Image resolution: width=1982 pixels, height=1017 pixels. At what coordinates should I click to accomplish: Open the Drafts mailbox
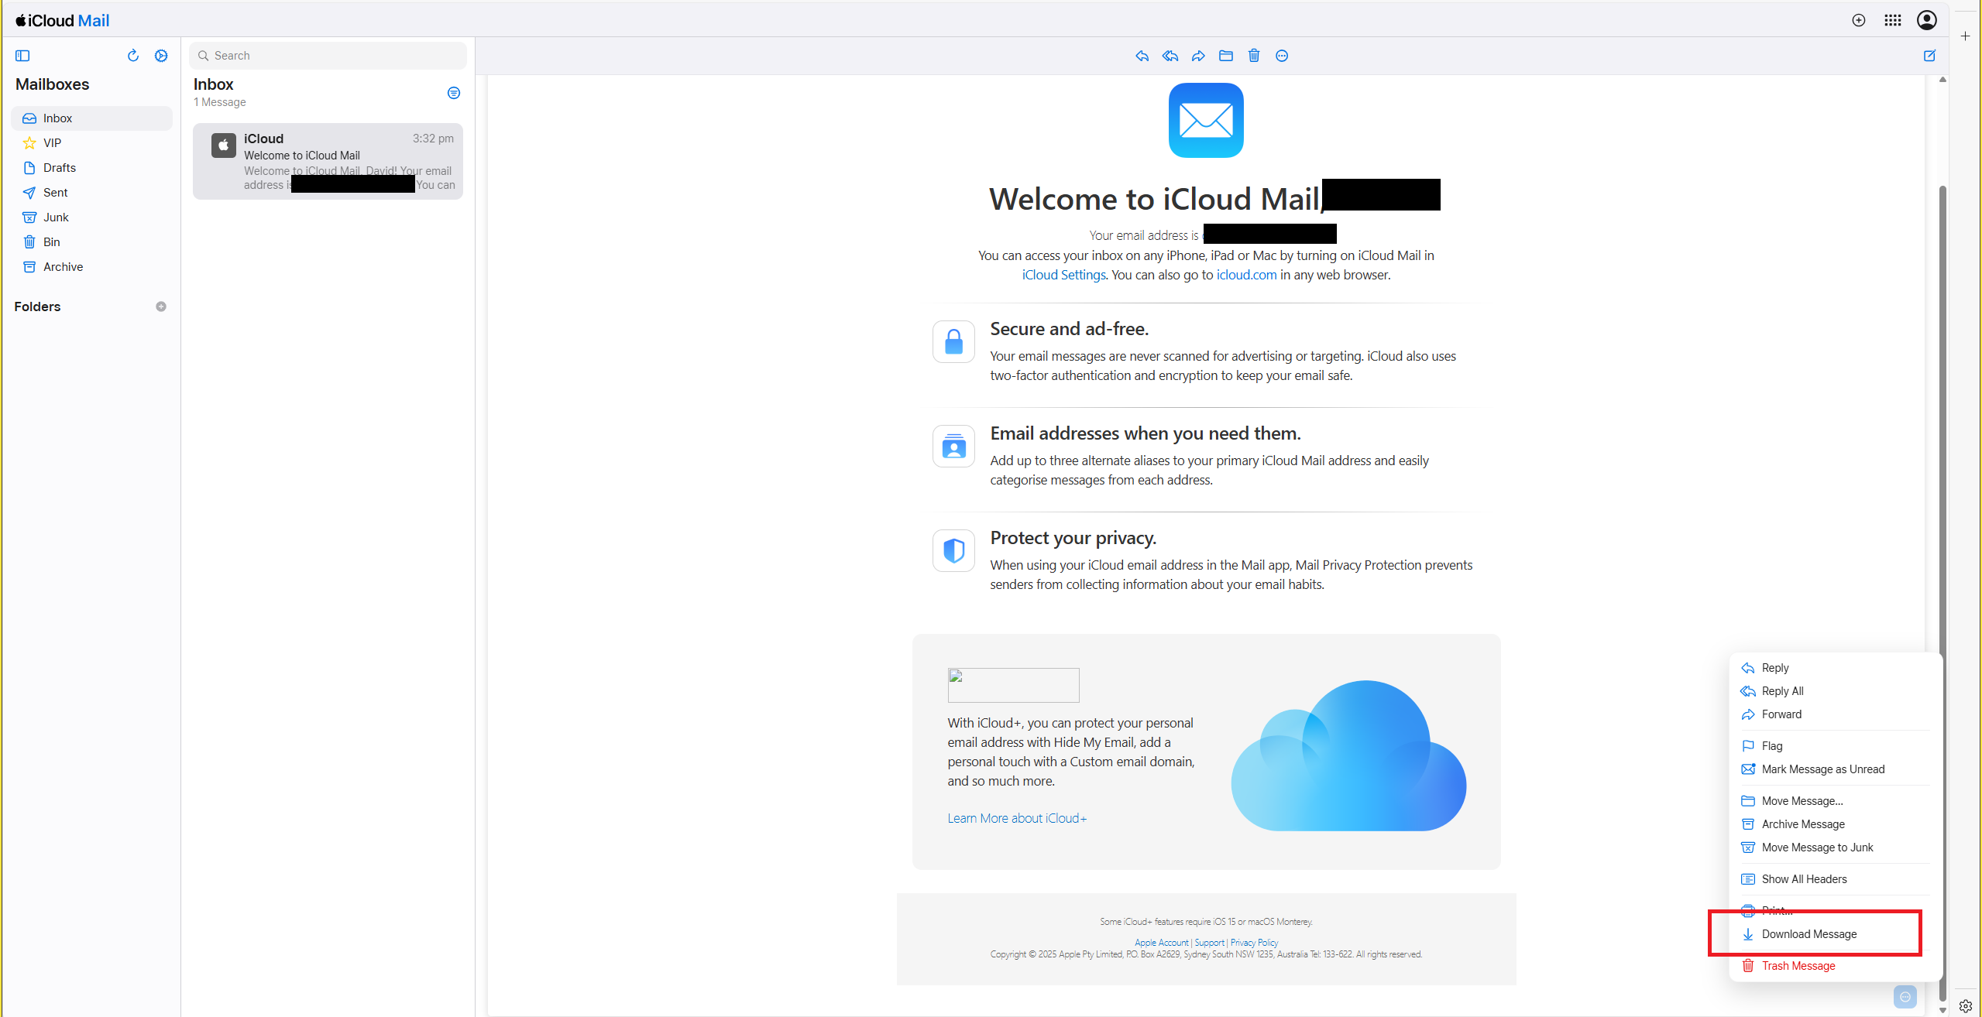pos(91,168)
